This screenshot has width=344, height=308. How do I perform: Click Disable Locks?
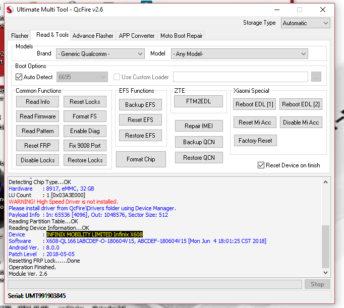[37, 160]
